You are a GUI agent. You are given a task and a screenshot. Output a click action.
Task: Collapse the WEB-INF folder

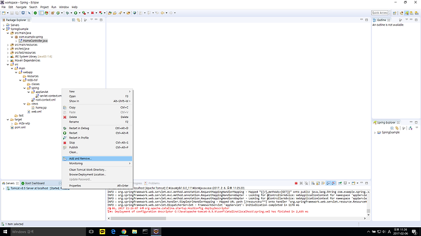[x=20, y=80]
